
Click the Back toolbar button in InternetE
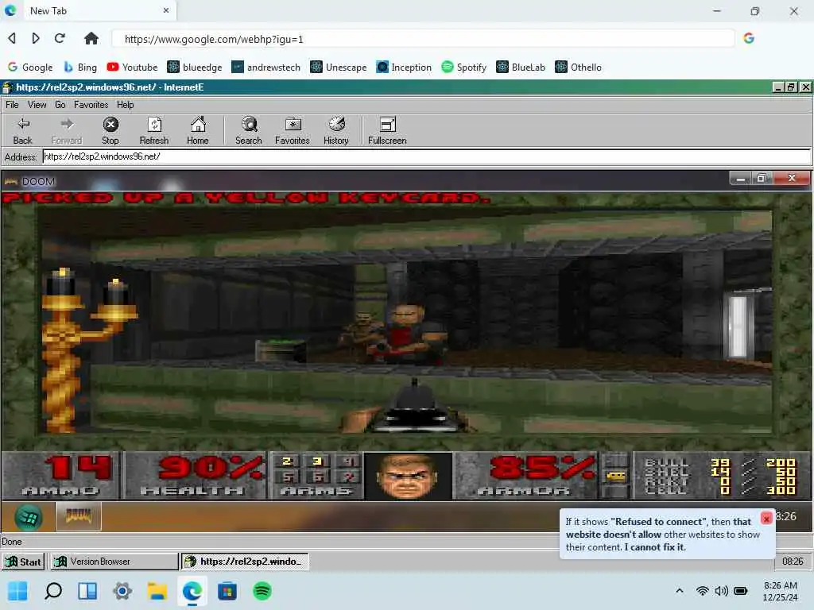(x=23, y=131)
